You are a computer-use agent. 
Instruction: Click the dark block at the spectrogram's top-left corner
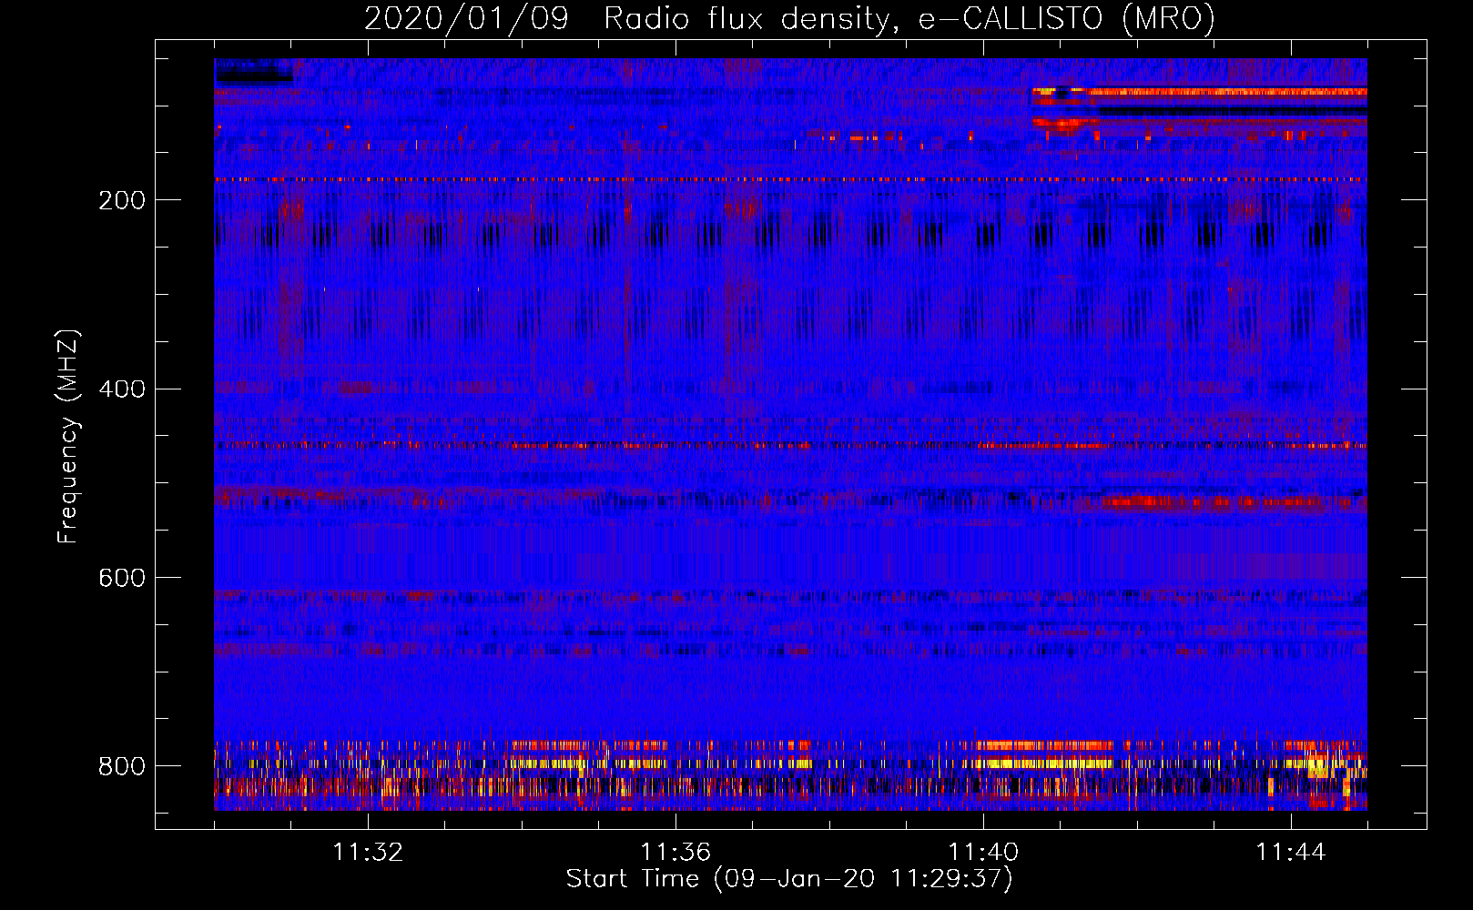click(253, 71)
